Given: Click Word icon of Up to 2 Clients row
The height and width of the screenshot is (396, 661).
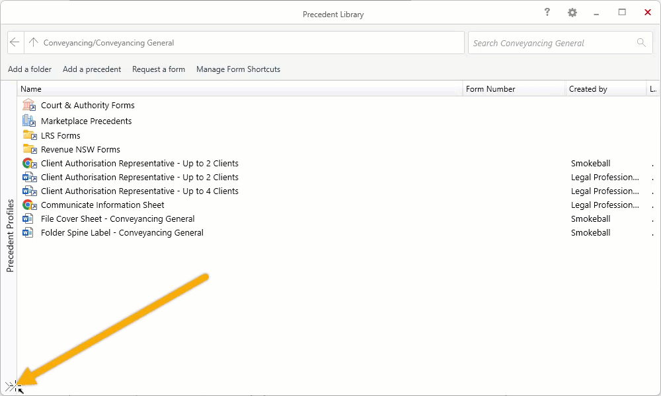Looking at the screenshot, I should [x=29, y=177].
